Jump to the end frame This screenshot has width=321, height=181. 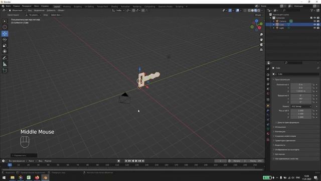[x=143, y=161]
